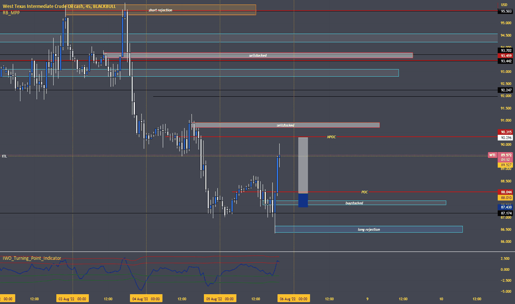Click the 05 Aug '22 date marker
Screen dimensions: 515x304
pyautogui.click(x=220, y=298)
